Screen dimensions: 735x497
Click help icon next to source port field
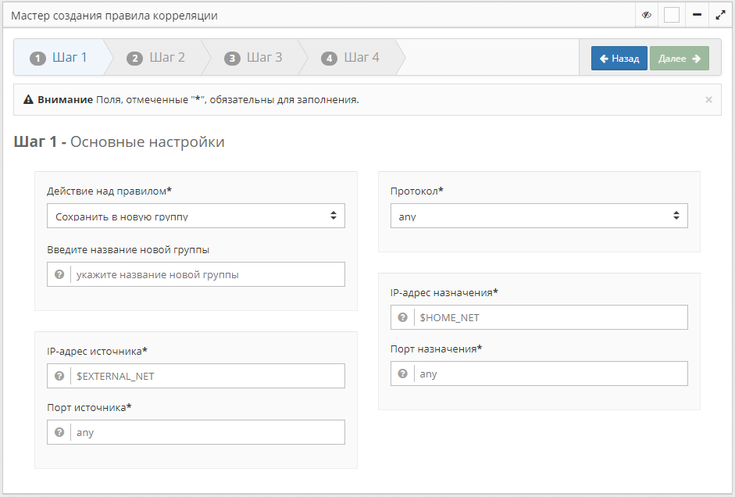59,432
